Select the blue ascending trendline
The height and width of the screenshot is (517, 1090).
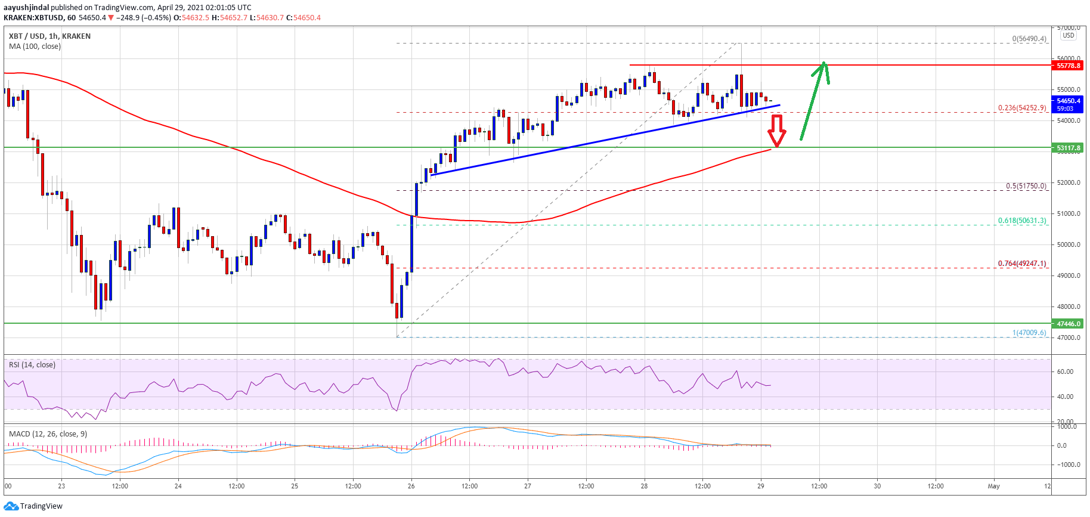pos(596,141)
